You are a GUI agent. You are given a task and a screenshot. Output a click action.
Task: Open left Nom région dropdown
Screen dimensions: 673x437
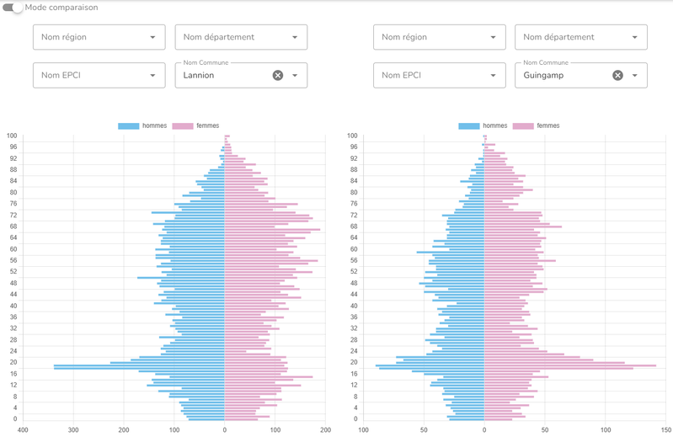pos(99,37)
